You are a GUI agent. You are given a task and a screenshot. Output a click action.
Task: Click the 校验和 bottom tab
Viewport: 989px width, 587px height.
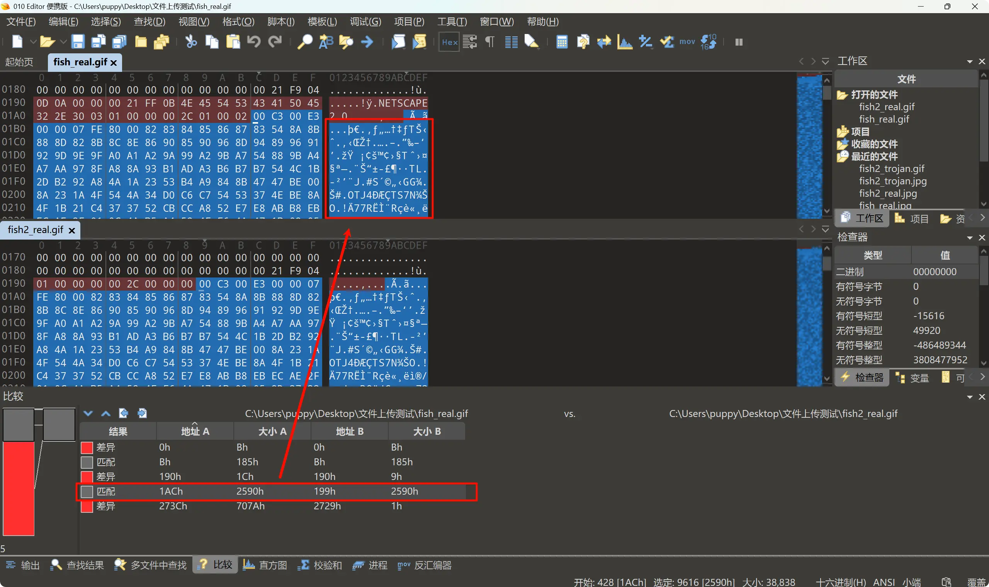click(x=319, y=565)
